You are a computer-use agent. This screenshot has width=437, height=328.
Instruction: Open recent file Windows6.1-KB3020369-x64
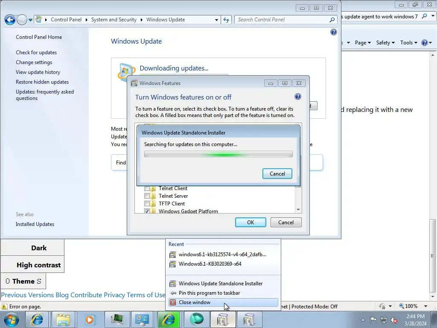[223, 264]
